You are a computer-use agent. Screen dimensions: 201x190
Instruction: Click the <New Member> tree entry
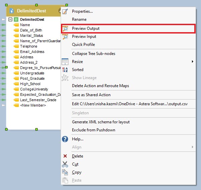click(x=33, y=105)
